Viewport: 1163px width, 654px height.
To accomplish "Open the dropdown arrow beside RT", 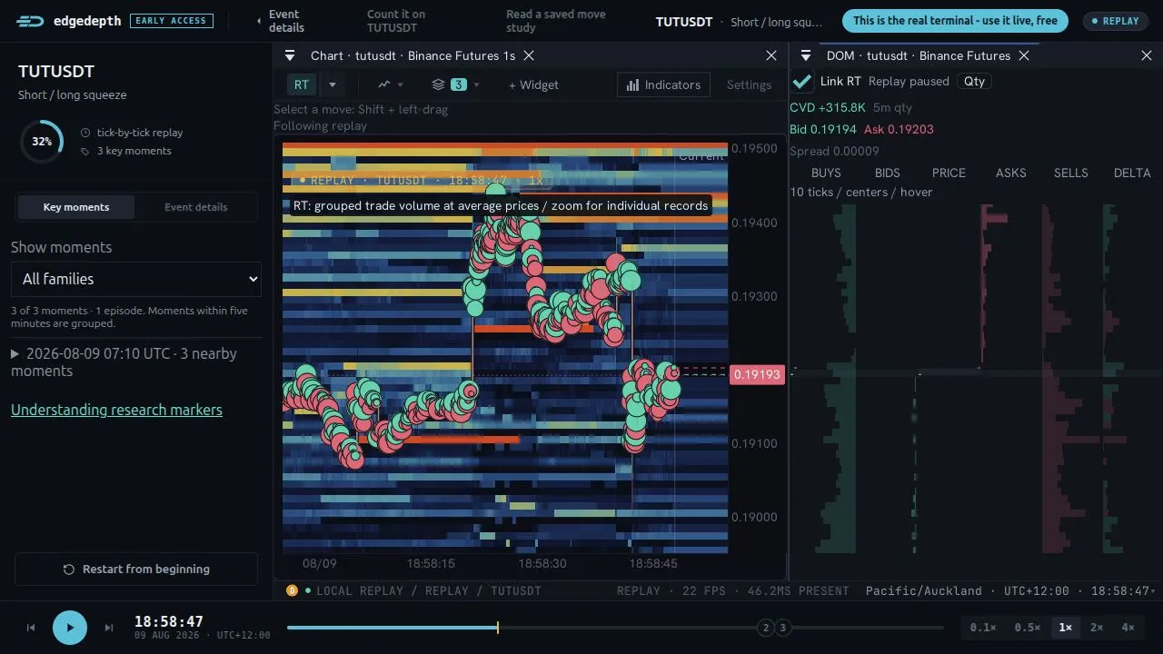I will tap(333, 84).
